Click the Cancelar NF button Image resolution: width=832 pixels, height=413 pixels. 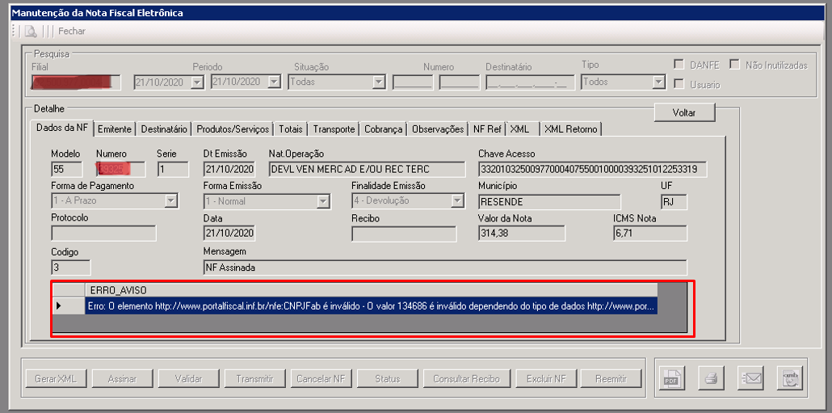pyautogui.click(x=321, y=379)
